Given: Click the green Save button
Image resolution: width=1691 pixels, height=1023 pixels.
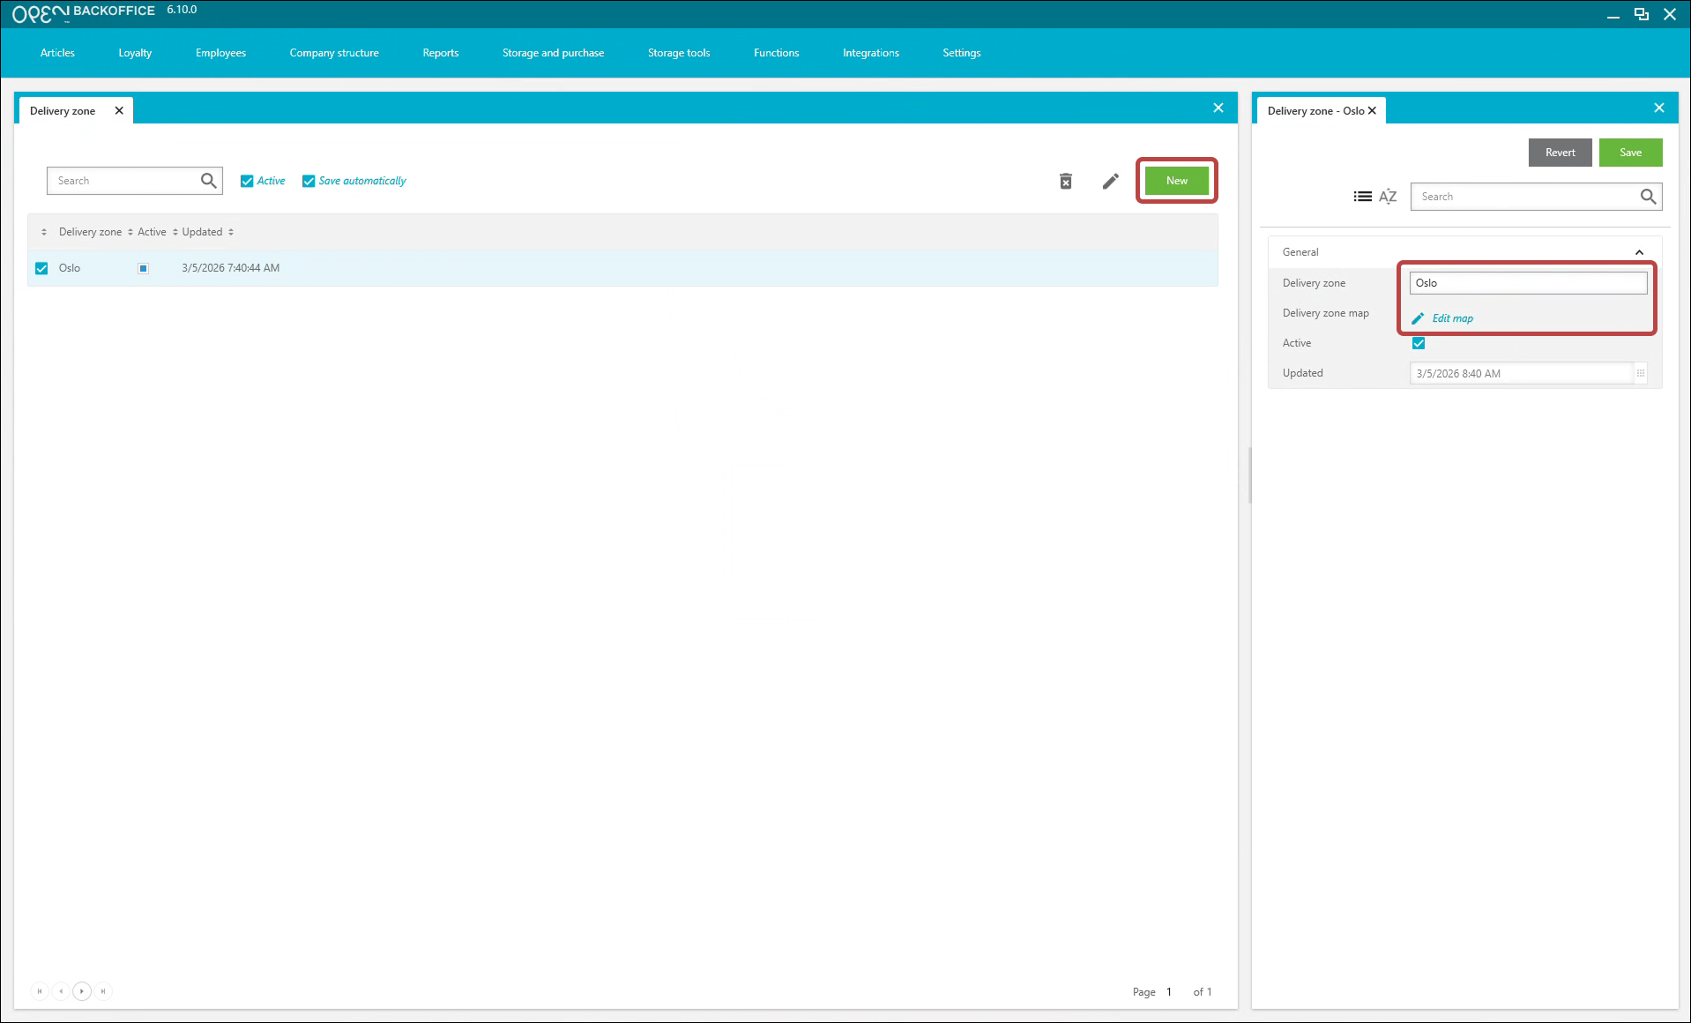Looking at the screenshot, I should point(1630,153).
